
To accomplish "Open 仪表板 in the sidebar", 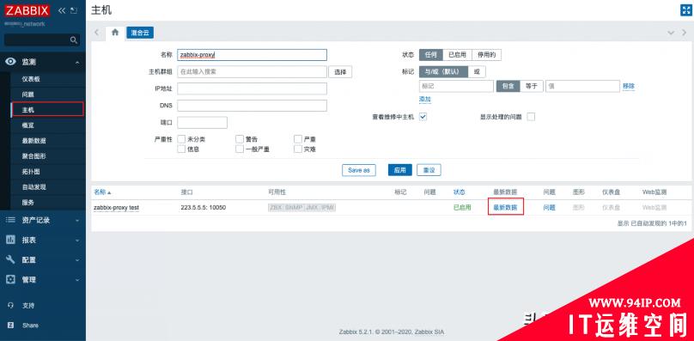I will 31,79.
